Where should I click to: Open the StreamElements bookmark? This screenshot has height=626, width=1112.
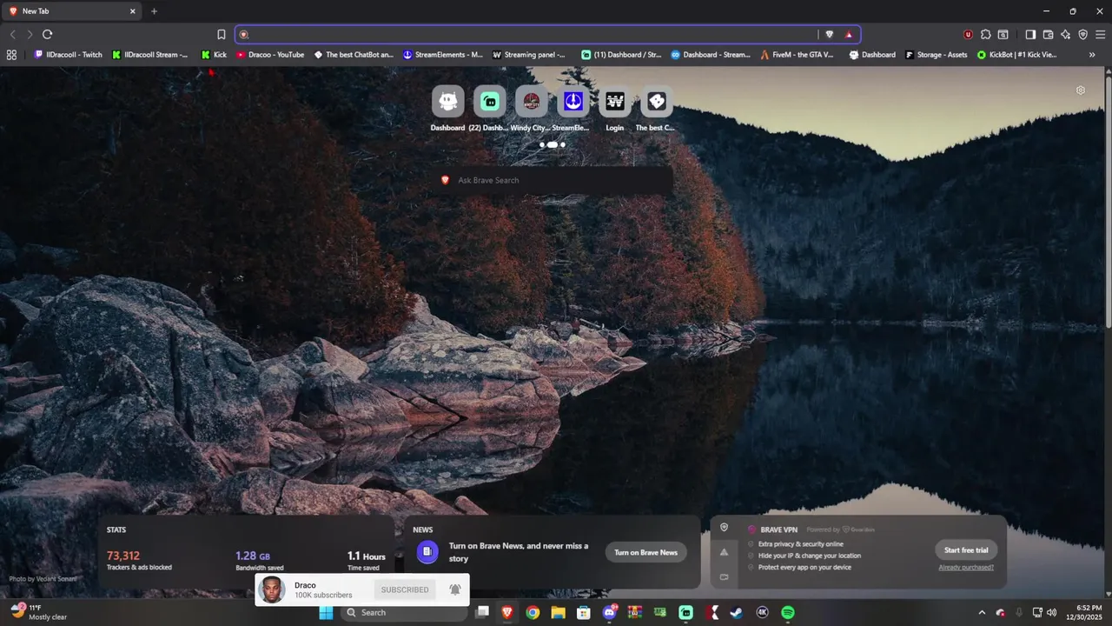pos(443,54)
